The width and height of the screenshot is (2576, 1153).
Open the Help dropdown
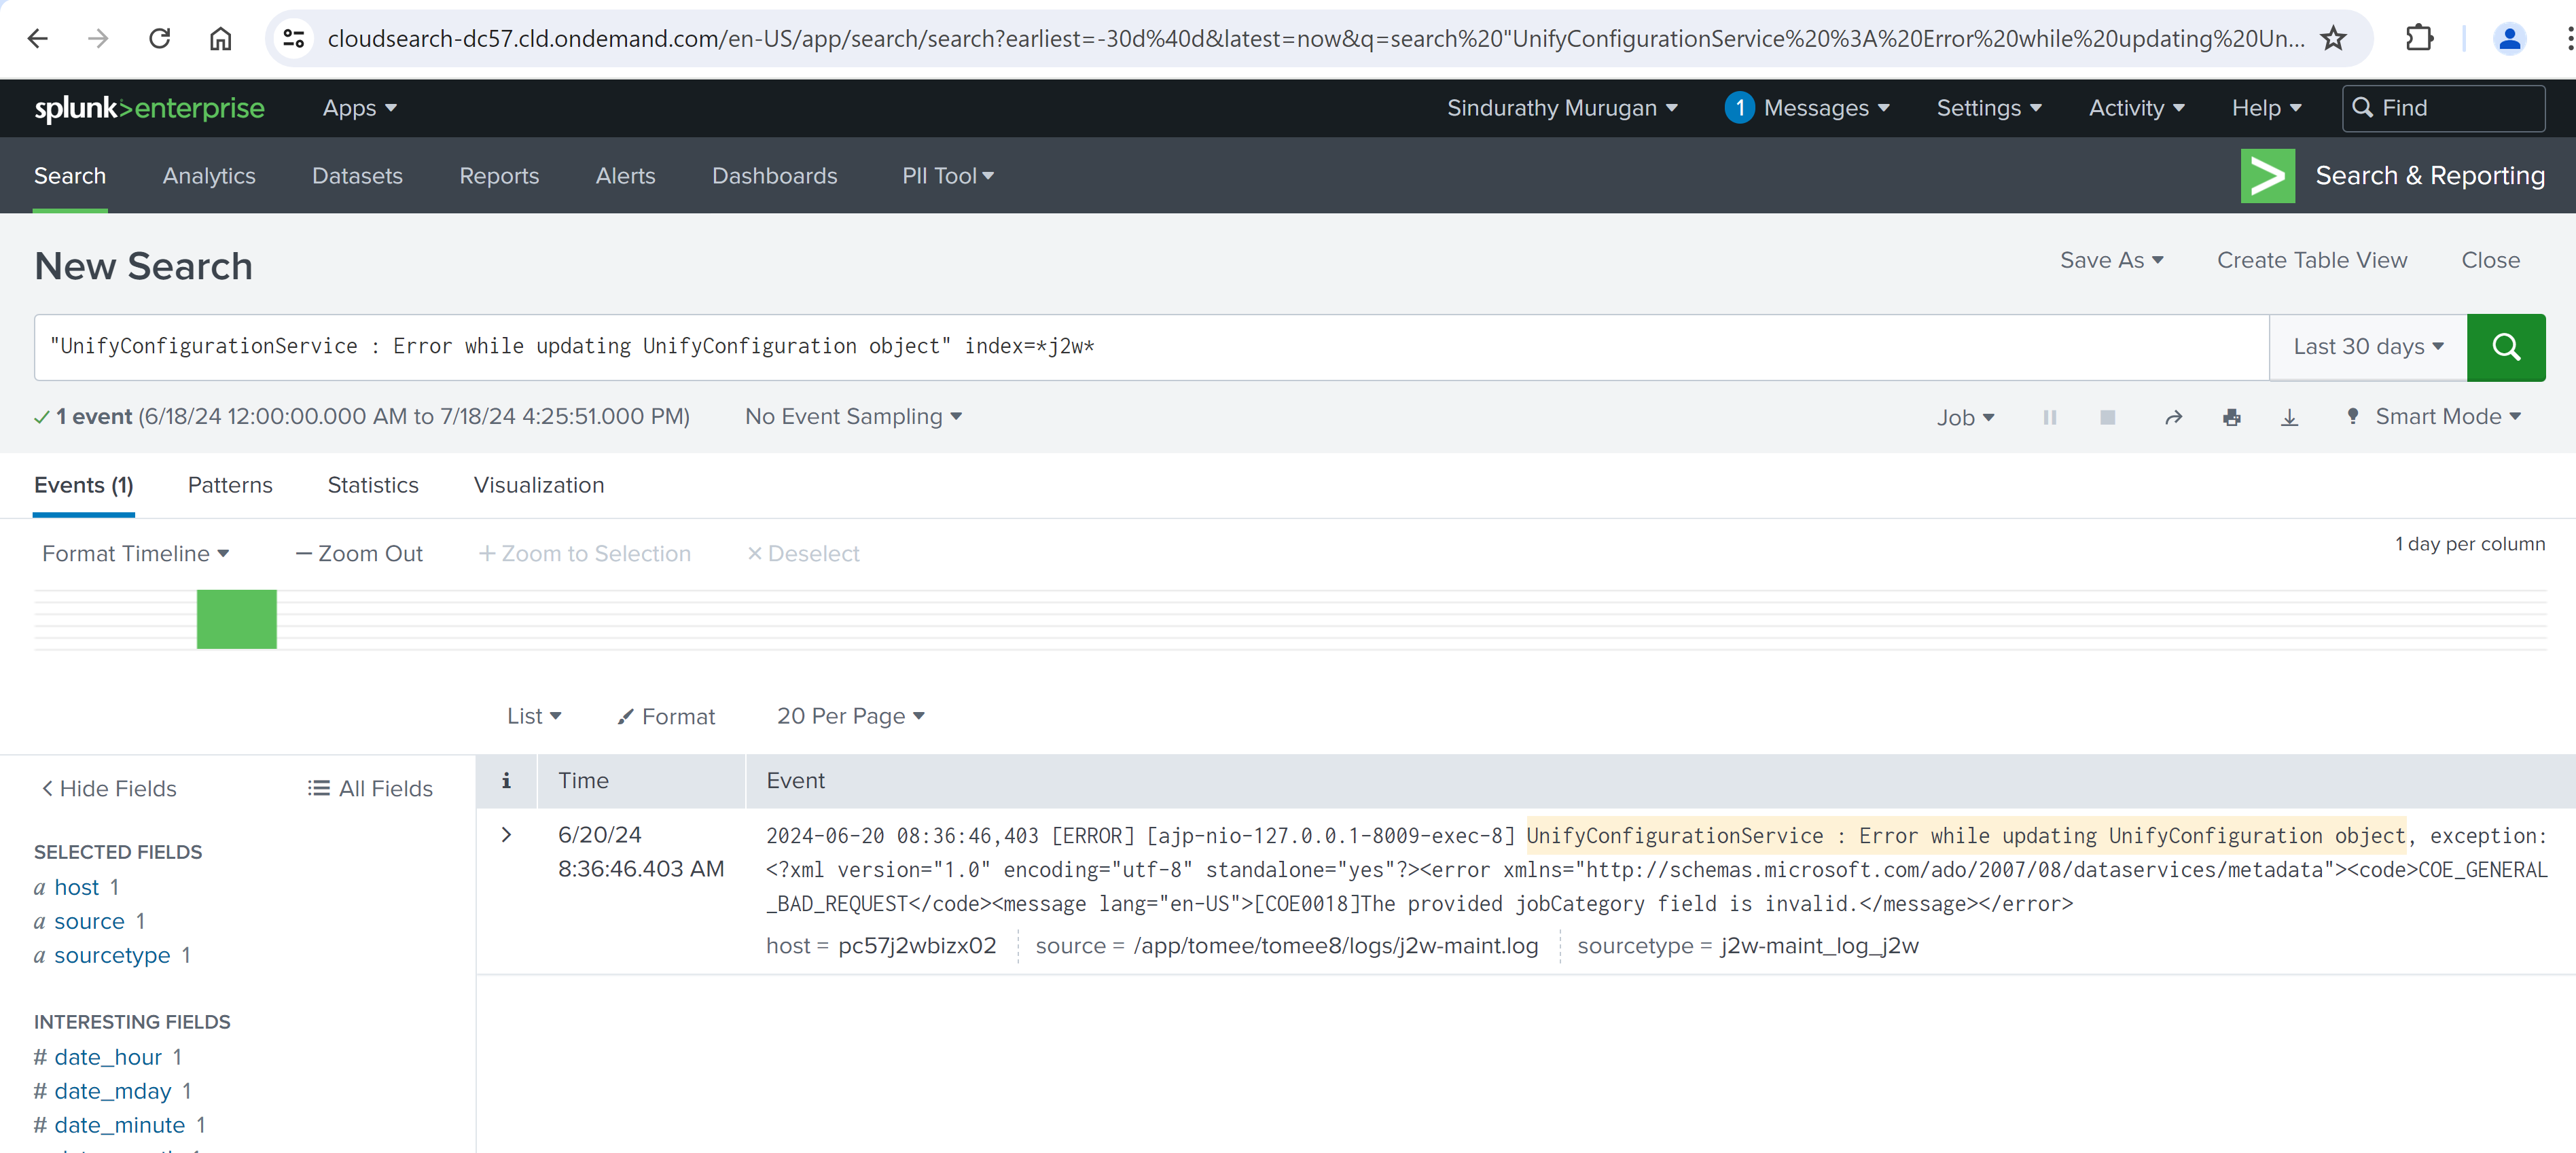[2266, 108]
